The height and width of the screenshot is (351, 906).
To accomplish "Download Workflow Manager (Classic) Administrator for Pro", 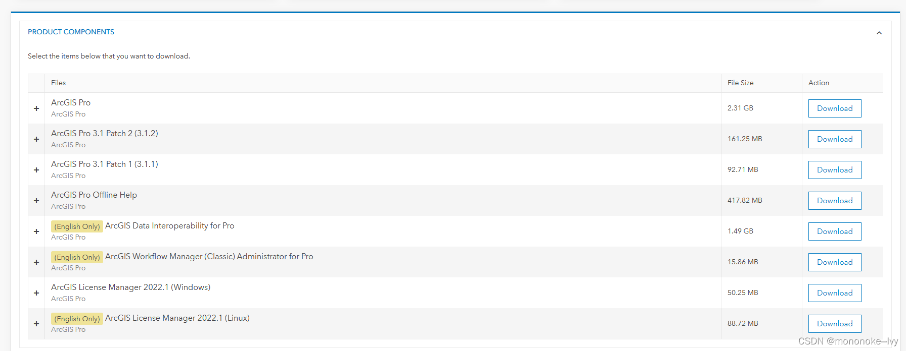I will (835, 262).
